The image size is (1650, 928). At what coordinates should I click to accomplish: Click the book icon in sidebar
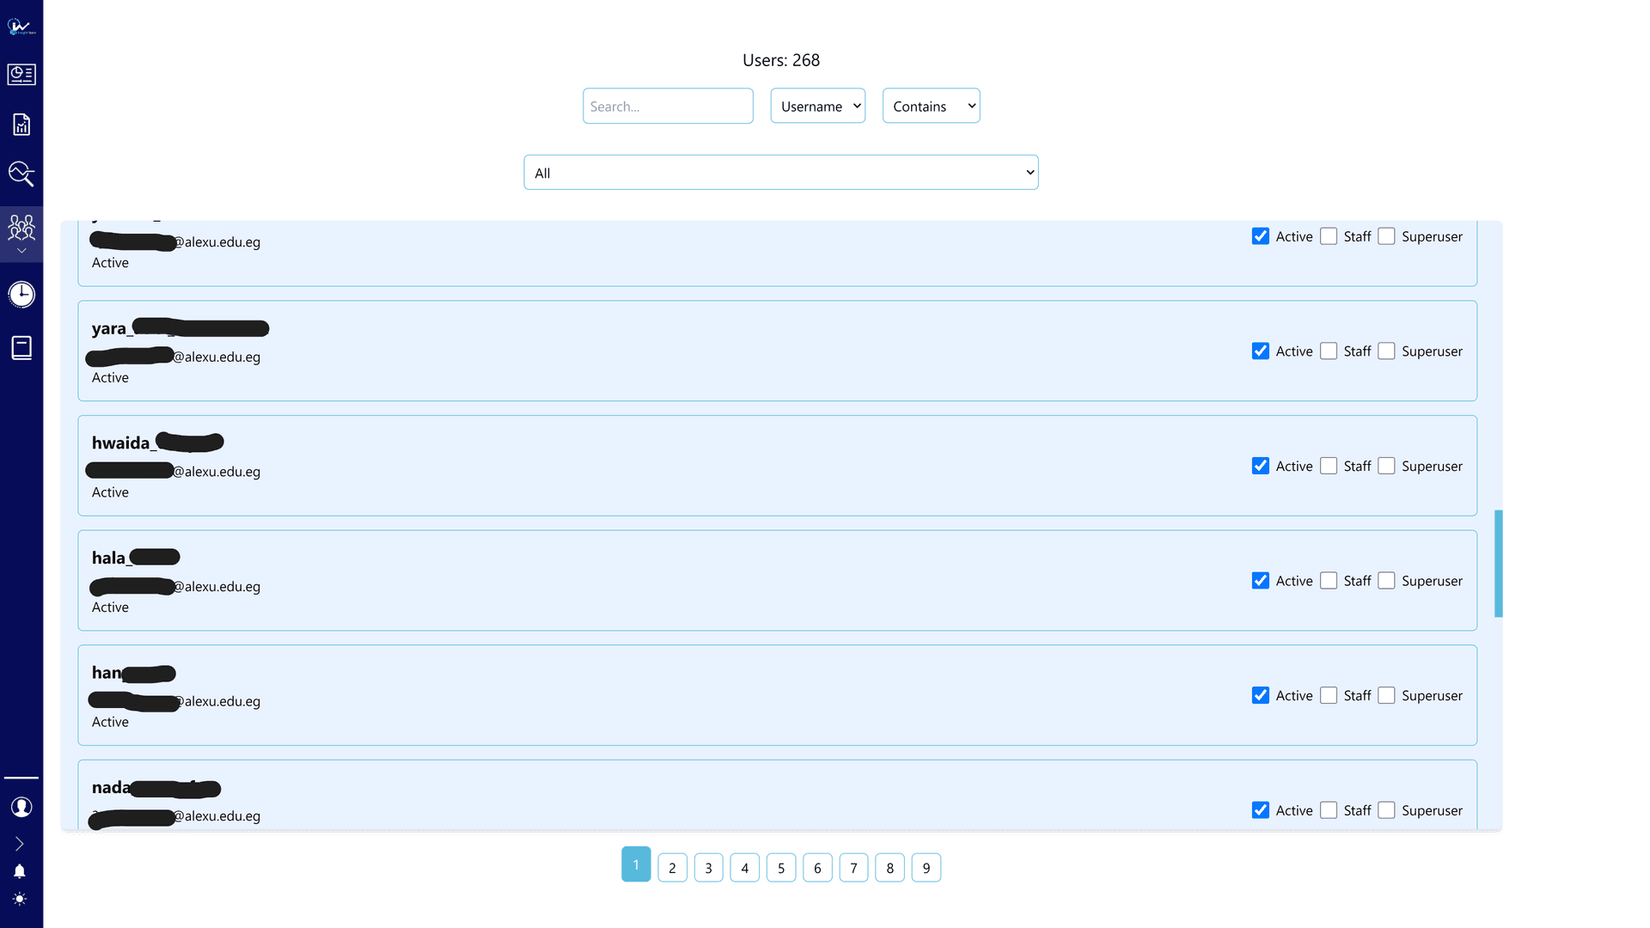pyautogui.click(x=21, y=348)
